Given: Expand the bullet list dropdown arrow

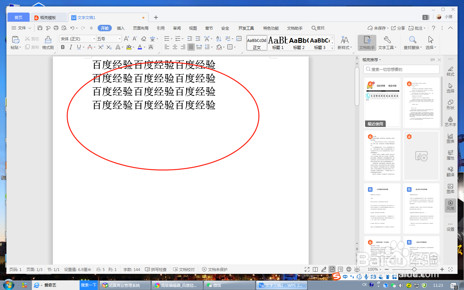Looking at the screenshot, I should click(172, 39).
